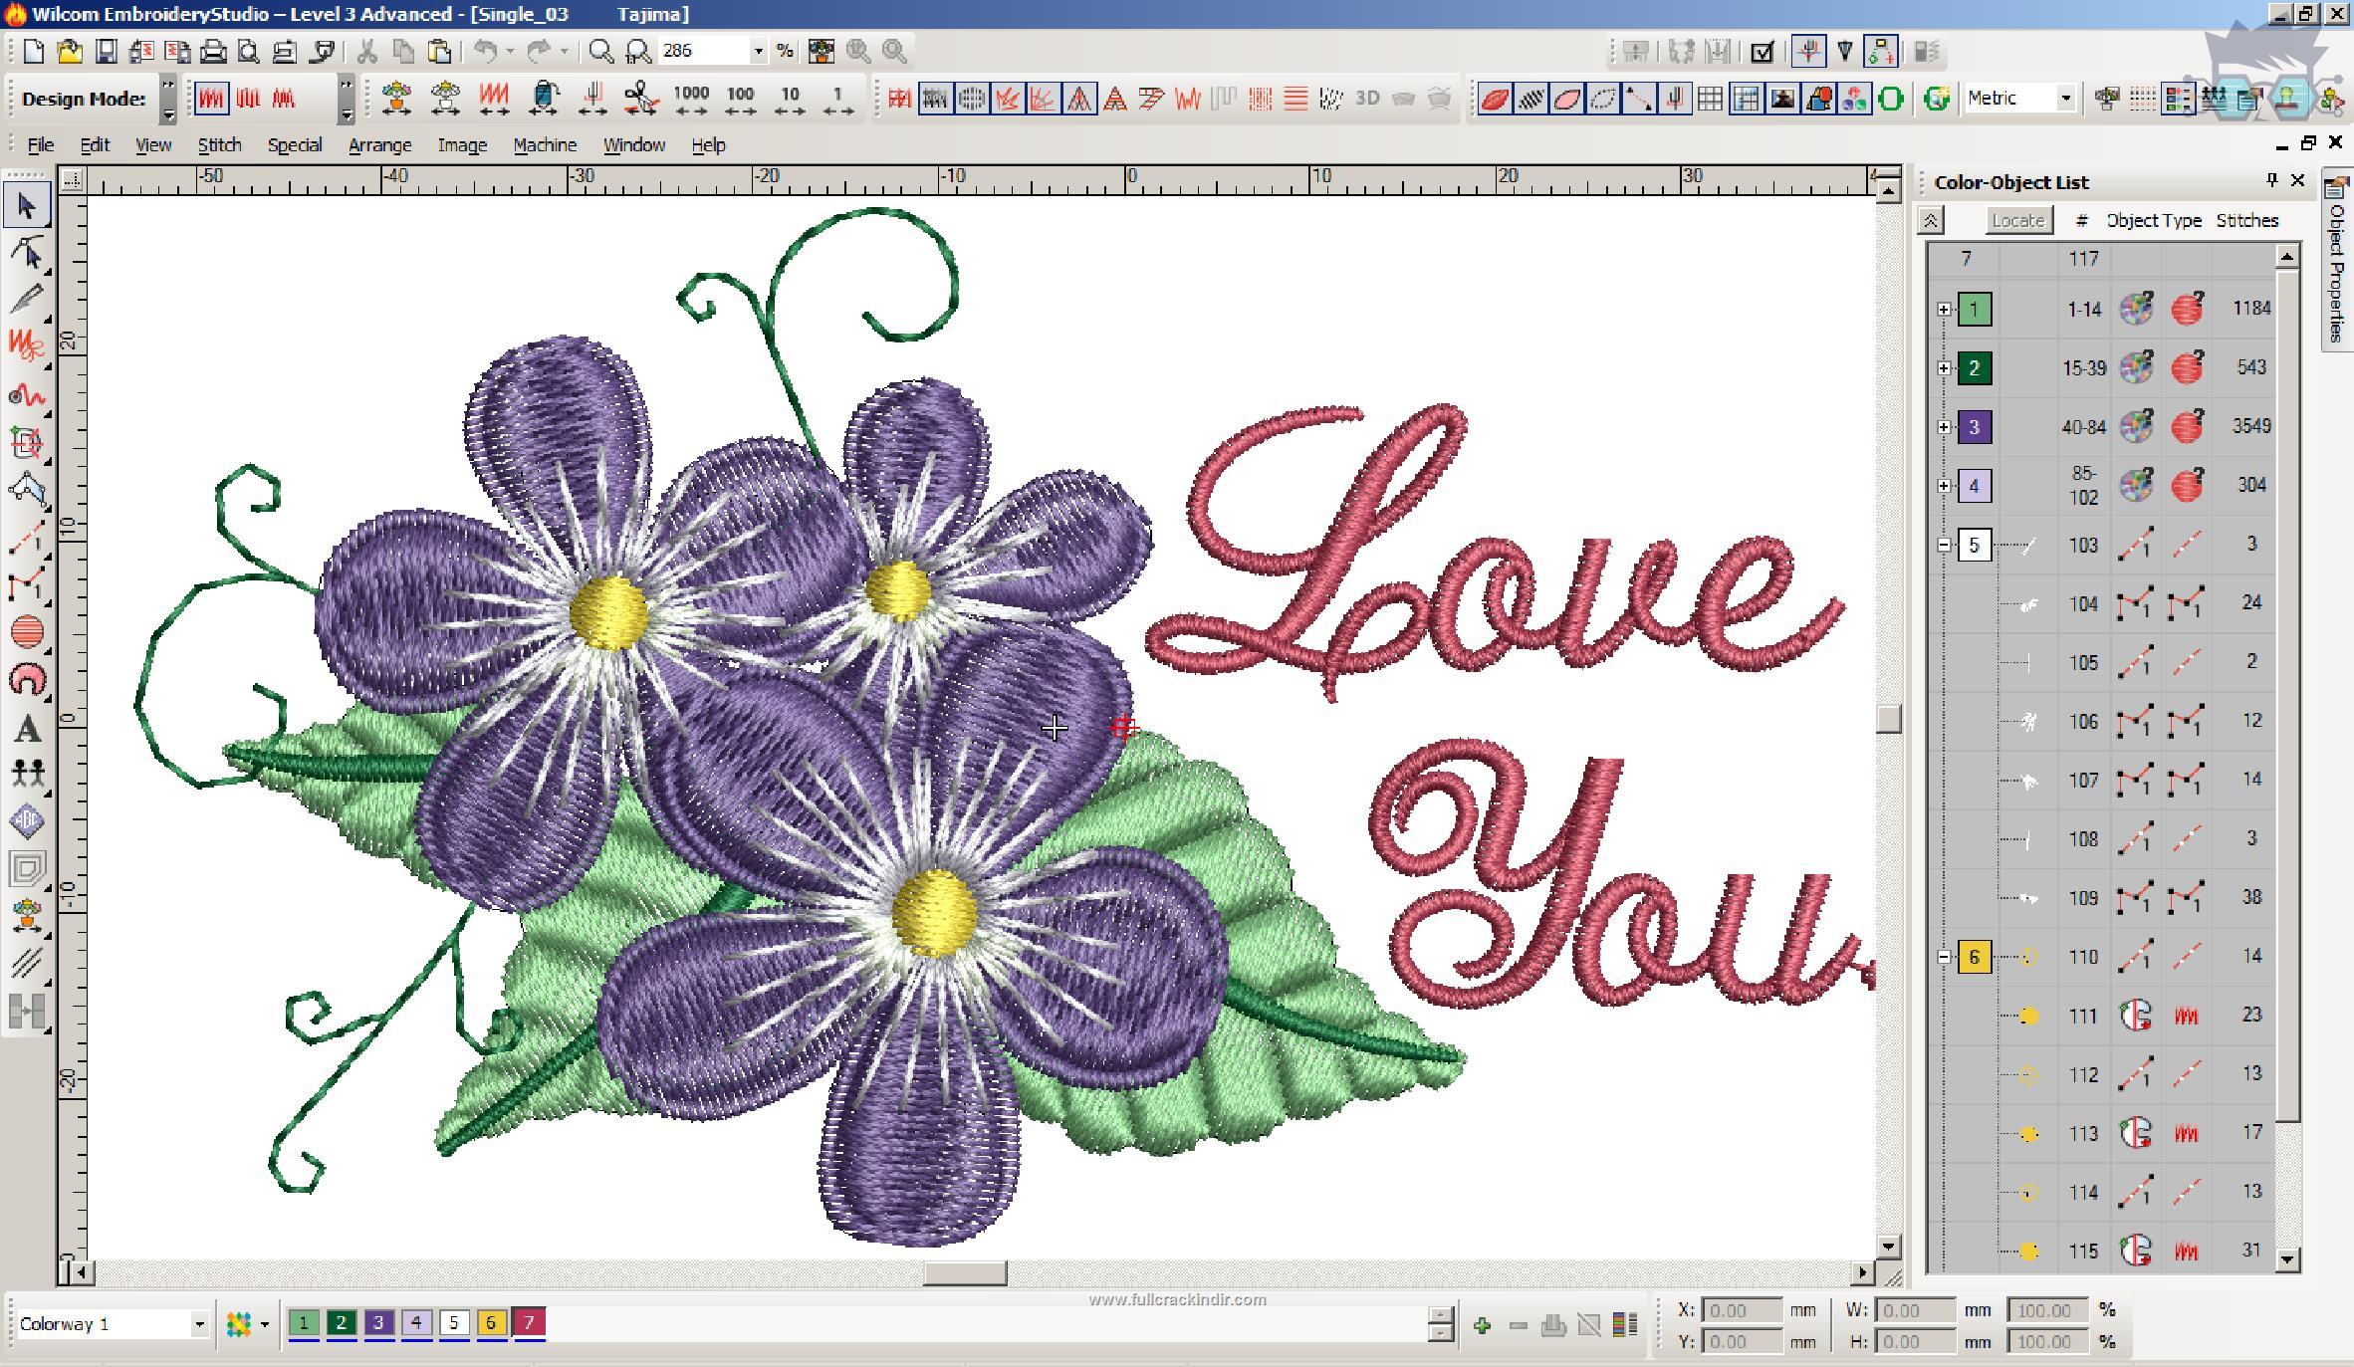2354x1367 pixels.
Task: Open the Machine menu
Action: pos(545,145)
